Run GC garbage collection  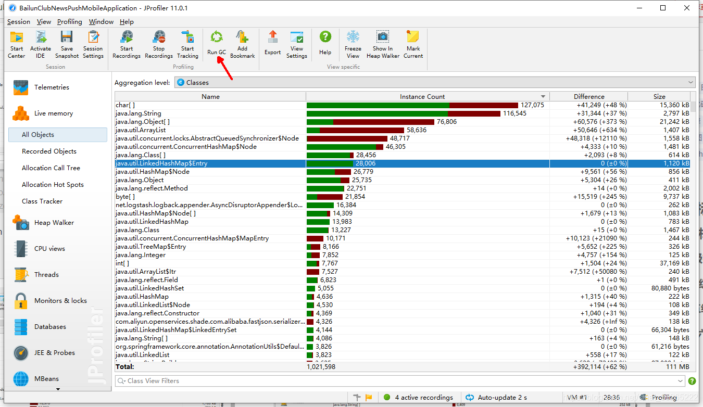tap(217, 43)
